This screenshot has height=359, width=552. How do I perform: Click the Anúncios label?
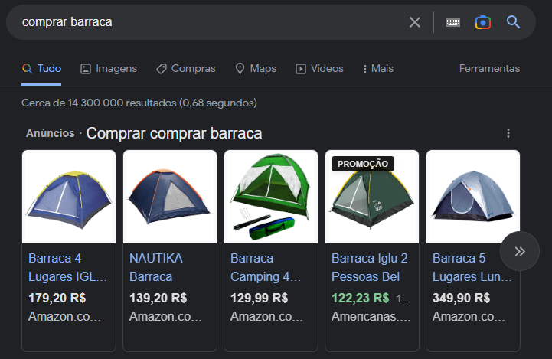[x=51, y=133]
